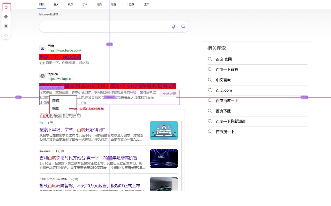Click the 百度的最新相关信息 heading

pyautogui.click(x=61, y=116)
